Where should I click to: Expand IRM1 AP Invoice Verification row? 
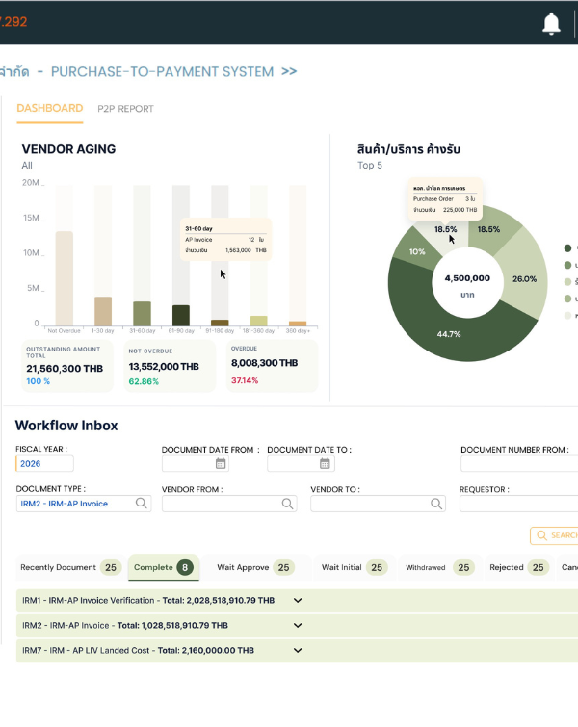(297, 601)
